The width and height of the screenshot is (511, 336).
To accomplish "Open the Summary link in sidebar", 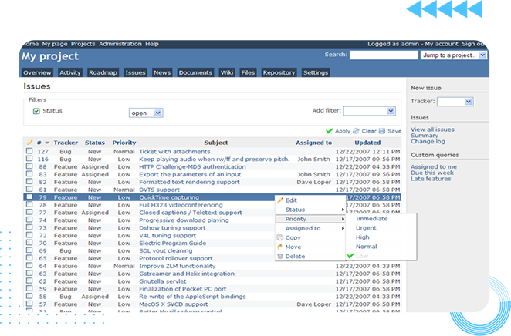I will [x=425, y=136].
